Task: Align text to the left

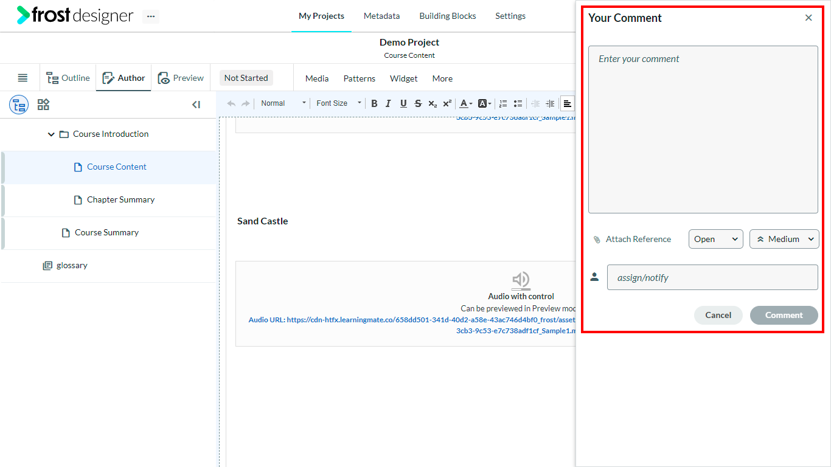Action: (567, 103)
